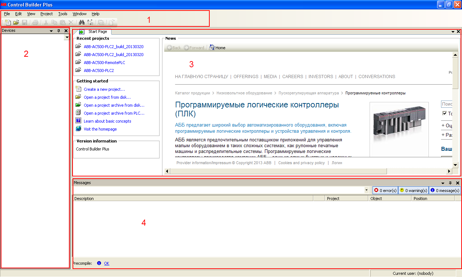Open the Messages panel window position arrow

443,183
